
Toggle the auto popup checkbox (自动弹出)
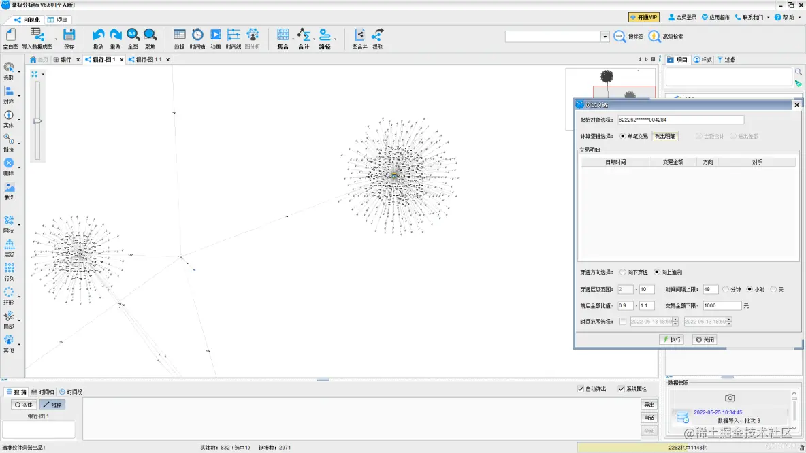click(581, 389)
